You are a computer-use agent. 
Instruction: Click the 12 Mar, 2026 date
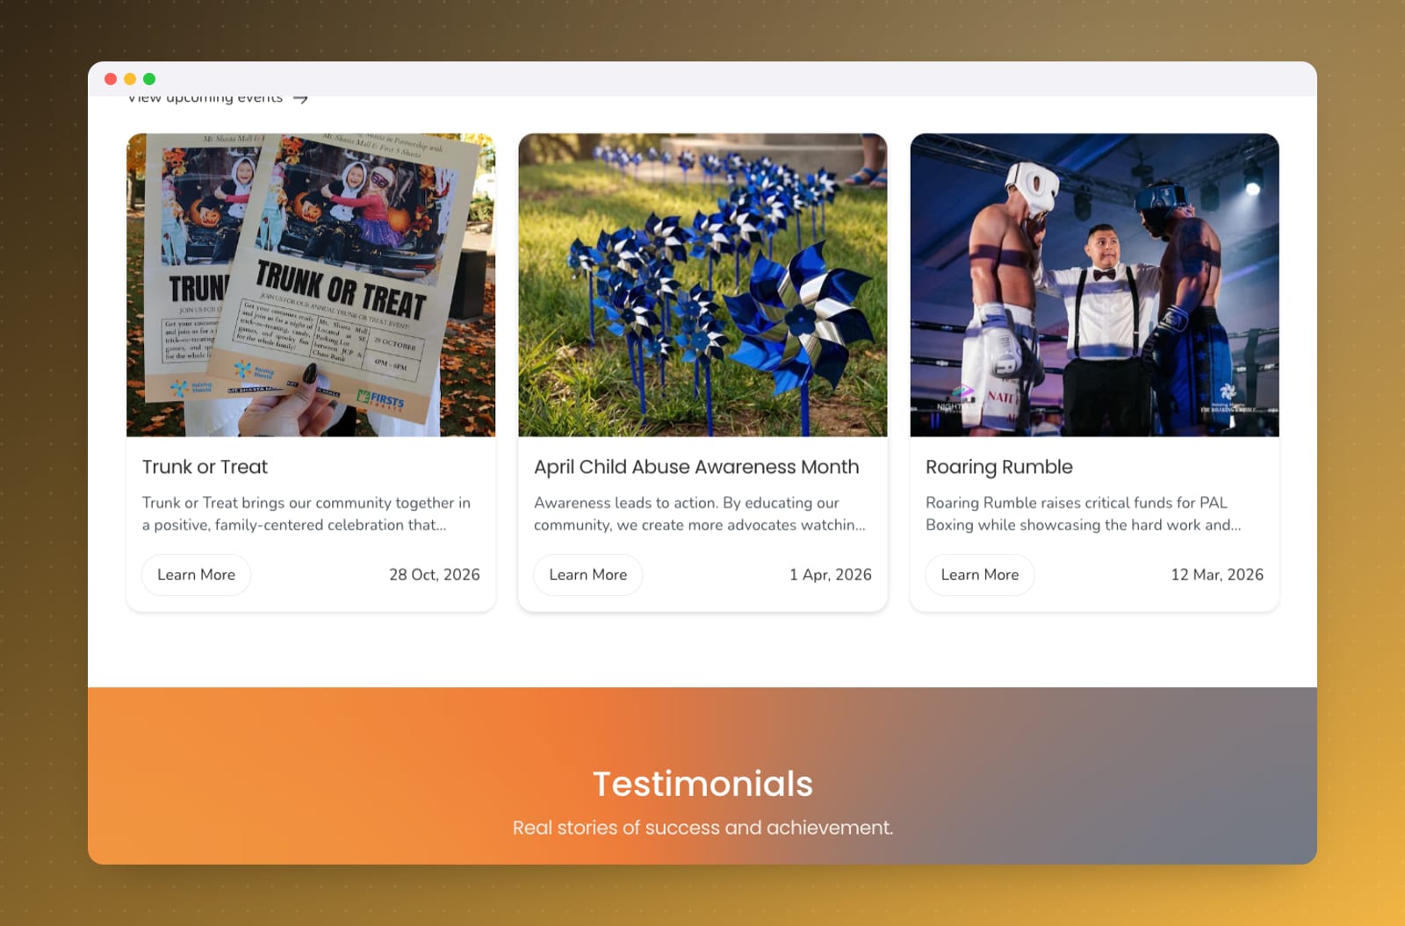[x=1217, y=575]
